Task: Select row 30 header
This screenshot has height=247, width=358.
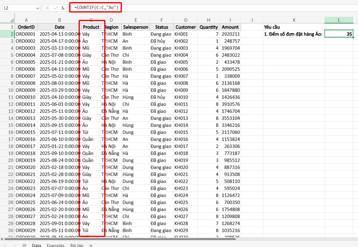Action: coord(8,230)
